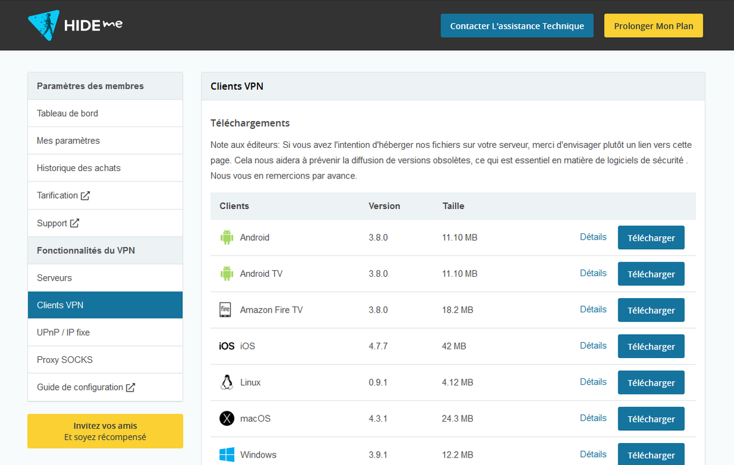Download the macOS client
Viewport: 734px width, 465px height.
[x=651, y=419]
